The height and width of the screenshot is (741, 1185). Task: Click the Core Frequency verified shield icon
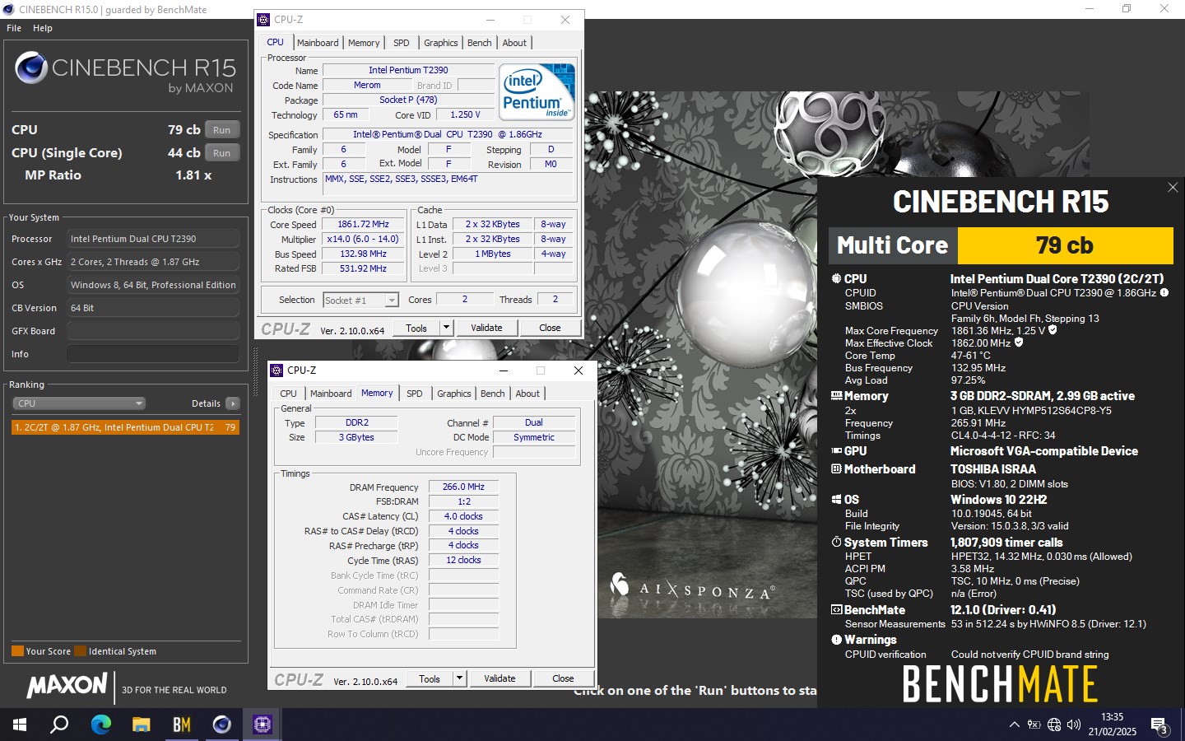tap(1053, 330)
